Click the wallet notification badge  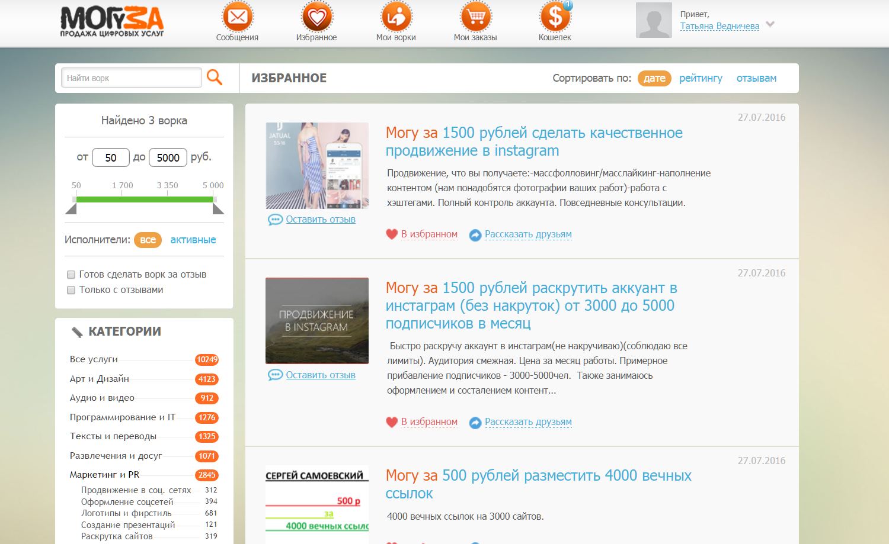click(568, 5)
